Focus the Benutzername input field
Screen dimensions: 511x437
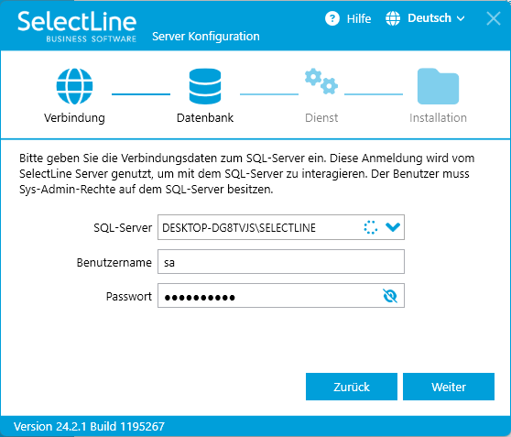coord(281,262)
